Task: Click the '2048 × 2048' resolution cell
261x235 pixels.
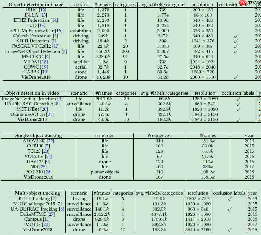Action: (203, 67)
